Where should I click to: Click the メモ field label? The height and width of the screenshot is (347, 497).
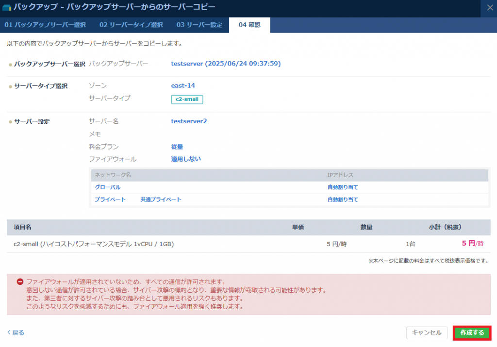coord(95,134)
